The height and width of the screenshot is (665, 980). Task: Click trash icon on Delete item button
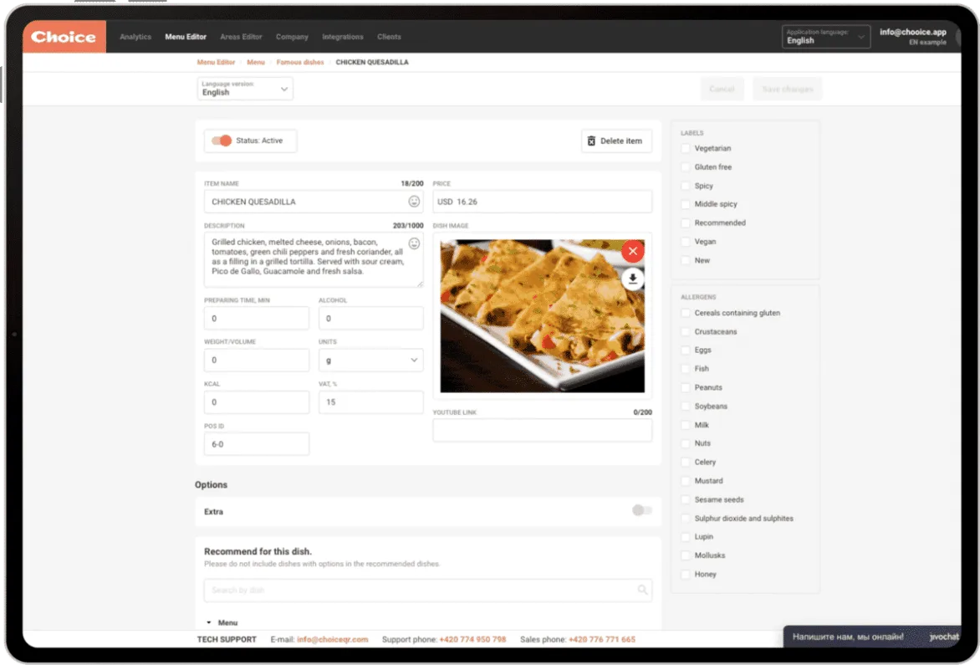591,141
